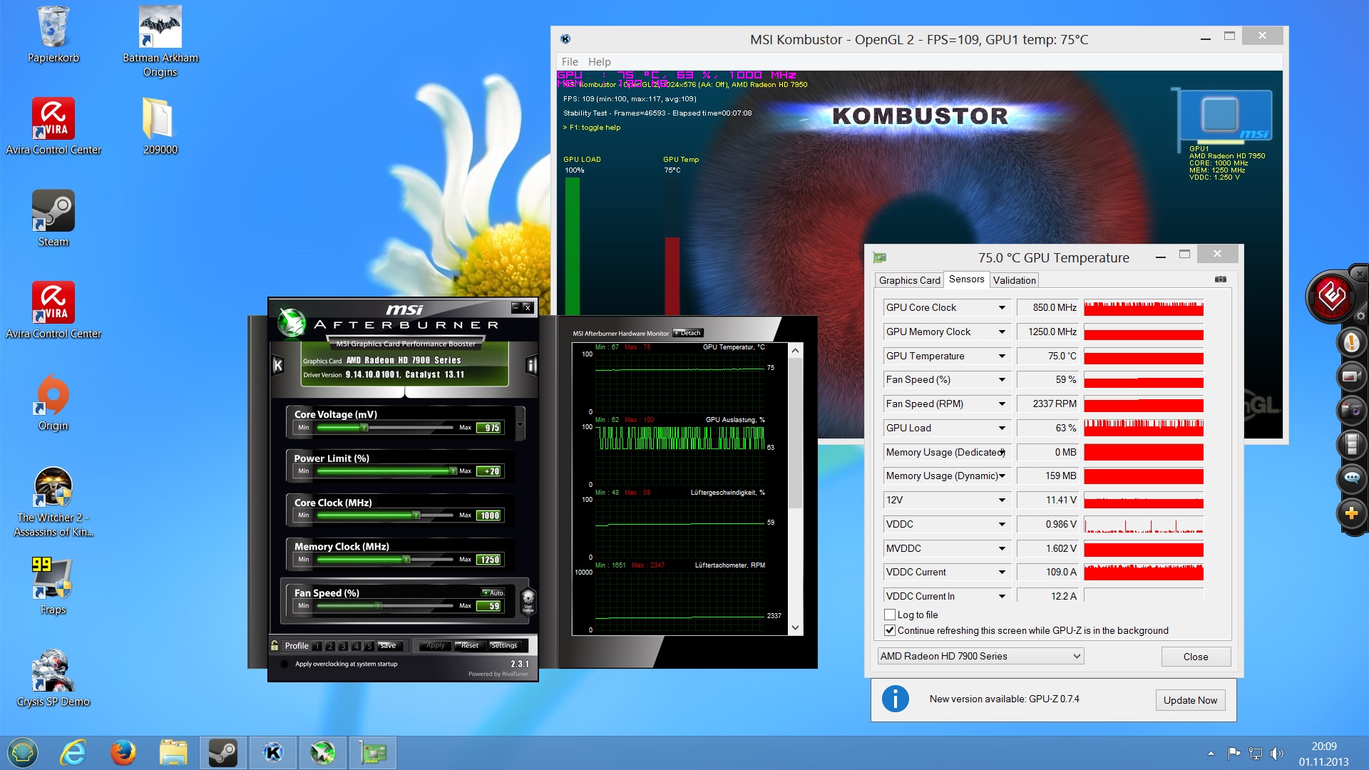Click the fan User Define gear icon
The image size is (1369, 770).
coord(528,600)
